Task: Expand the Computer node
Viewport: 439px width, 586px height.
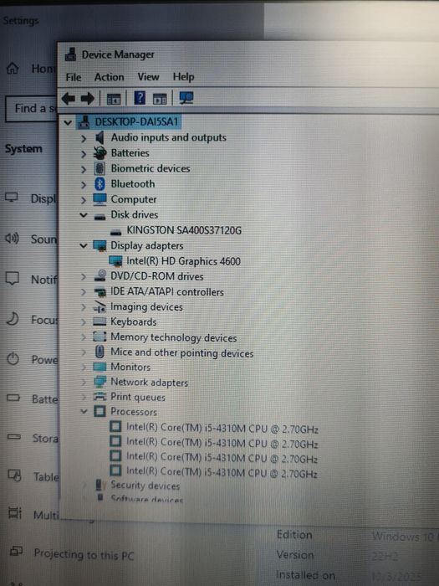Action: click(x=84, y=200)
